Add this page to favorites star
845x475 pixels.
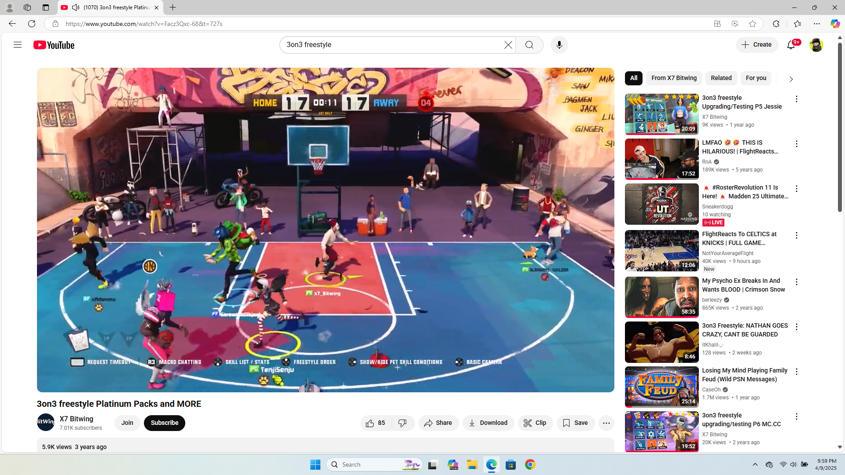tap(753, 24)
